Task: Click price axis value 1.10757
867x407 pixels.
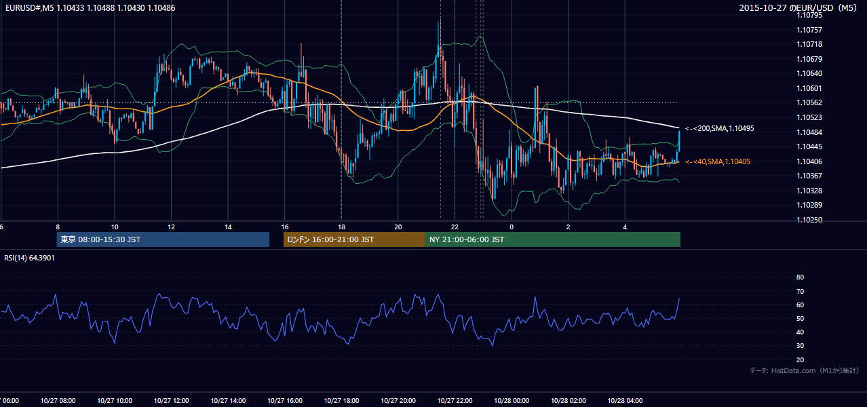Action: point(810,30)
